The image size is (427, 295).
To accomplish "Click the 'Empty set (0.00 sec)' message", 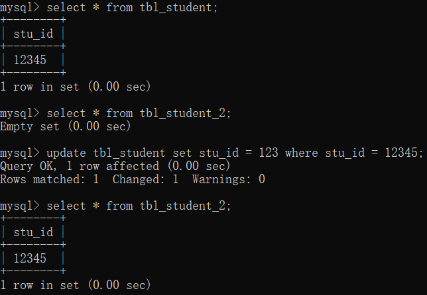I will pos(66,126).
